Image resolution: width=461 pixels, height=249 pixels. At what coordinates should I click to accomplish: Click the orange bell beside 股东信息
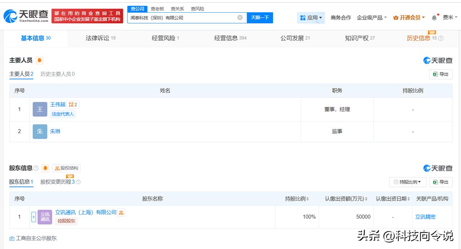tap(45, 168)
